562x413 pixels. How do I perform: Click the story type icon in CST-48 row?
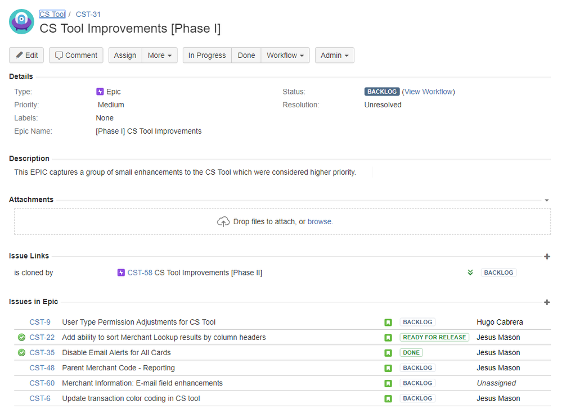(x=388, y=368)
